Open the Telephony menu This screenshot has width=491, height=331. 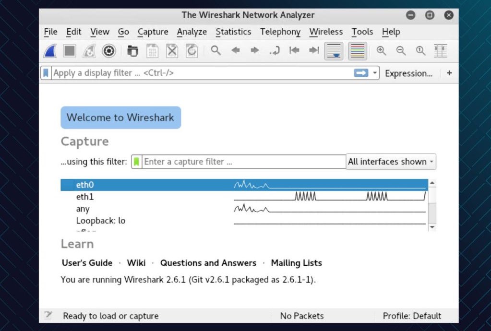point(280,32)
